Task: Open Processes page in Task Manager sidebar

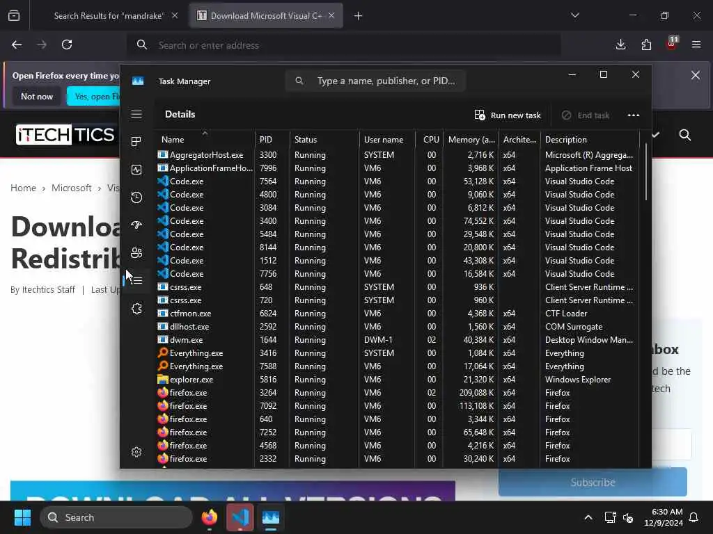Action: coord(136,141)
